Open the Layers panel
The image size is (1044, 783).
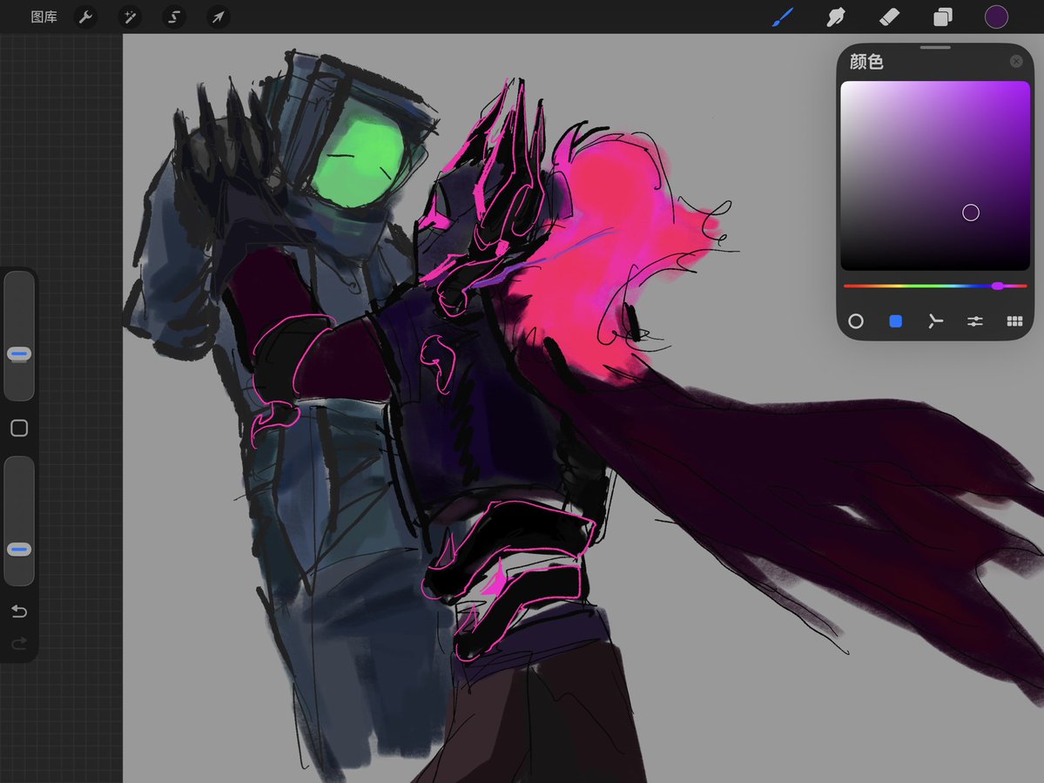[x=943, y=17]
